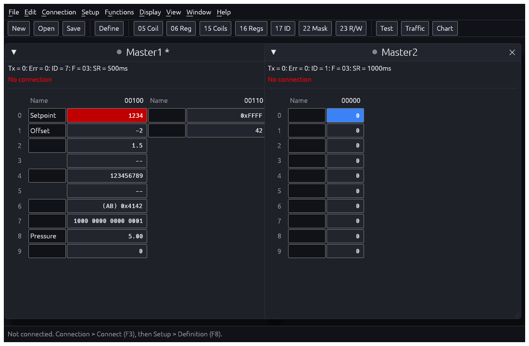Launch the 15 Coils function
529x346 pixels.
pyautogui.click(x=215, y=28)
